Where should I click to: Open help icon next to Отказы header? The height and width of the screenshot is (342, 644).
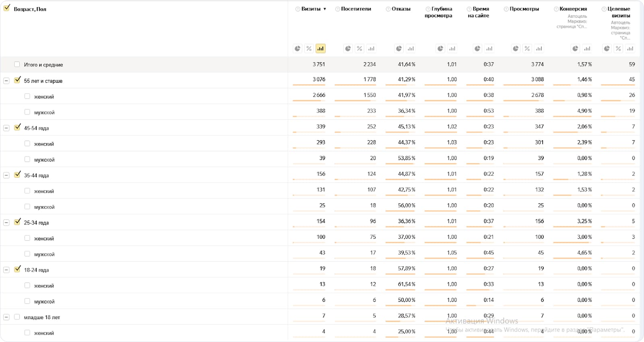tap(388, 9)
